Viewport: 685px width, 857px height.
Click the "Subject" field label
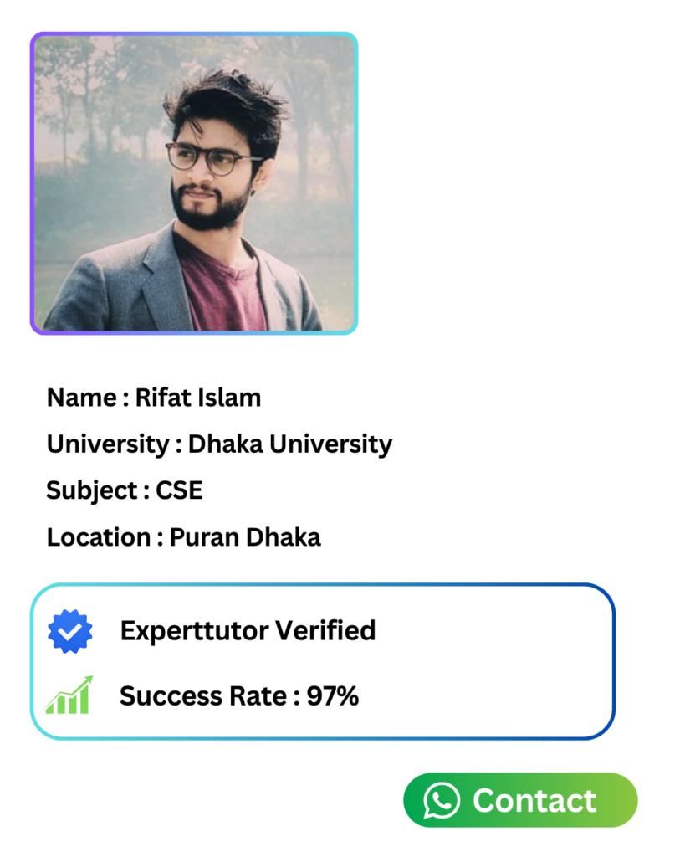tap(91, 490)
